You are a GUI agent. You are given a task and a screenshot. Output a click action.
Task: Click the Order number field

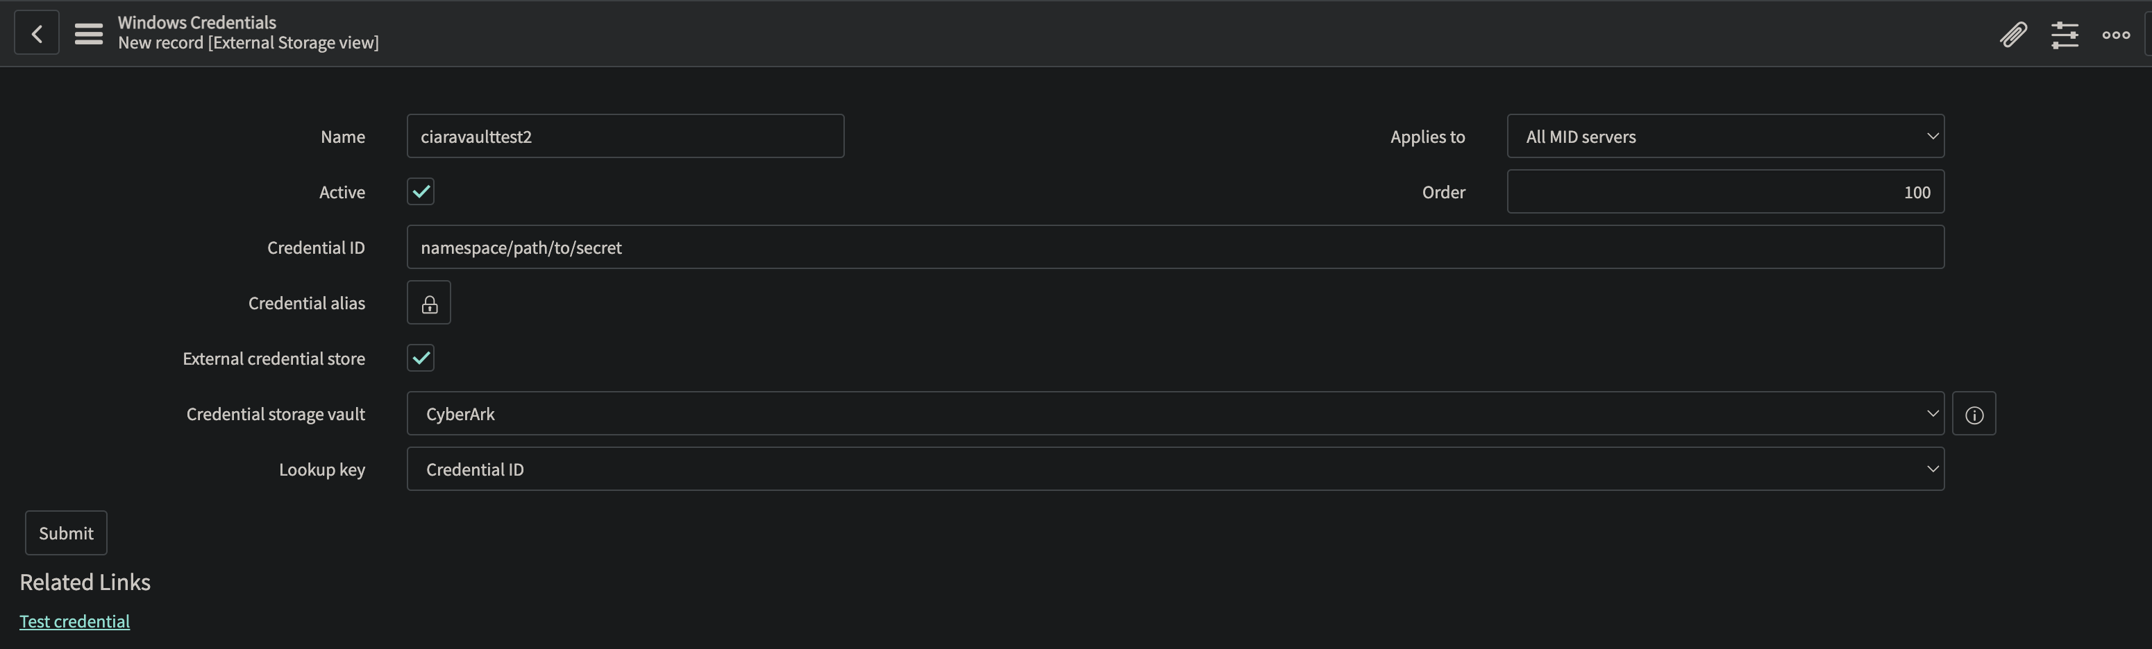(1725, 192)
